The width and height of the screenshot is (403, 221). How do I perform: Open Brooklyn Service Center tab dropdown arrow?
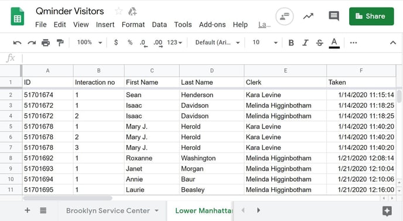click(156, 210)
